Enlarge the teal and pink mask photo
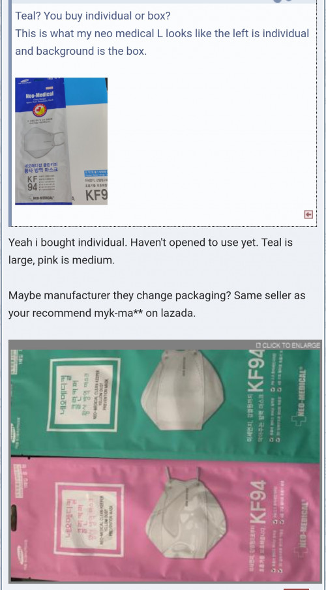 165,462
